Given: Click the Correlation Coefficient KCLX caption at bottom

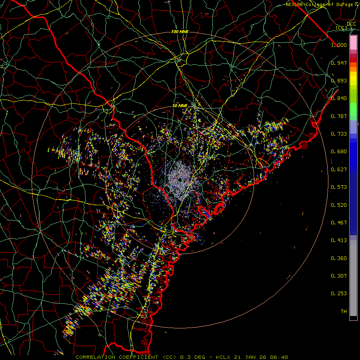Looking at the screenshot, I should coord(182,357).
